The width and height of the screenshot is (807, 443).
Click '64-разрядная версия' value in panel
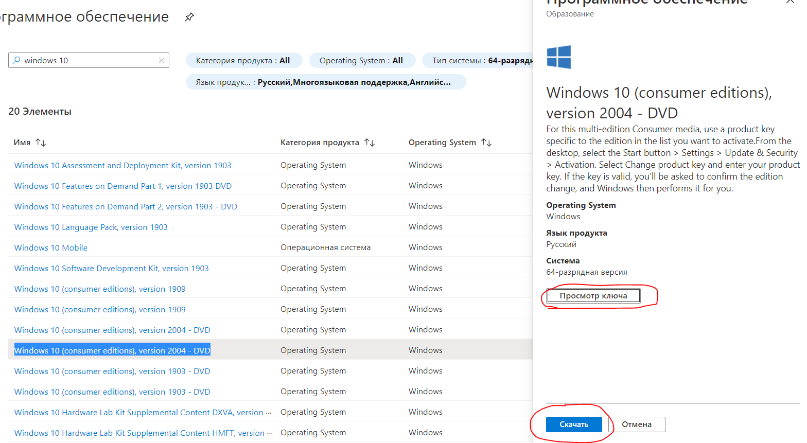point(587,272)
